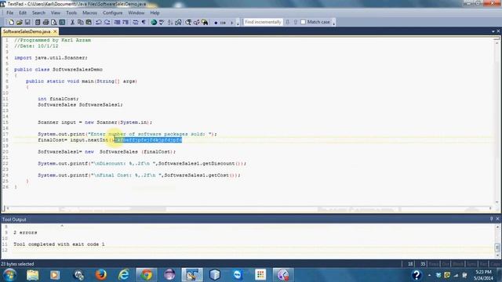502x282 pixels.
Task: Click the editor horizontal scrollbar
Action: [x=249, y=208]
